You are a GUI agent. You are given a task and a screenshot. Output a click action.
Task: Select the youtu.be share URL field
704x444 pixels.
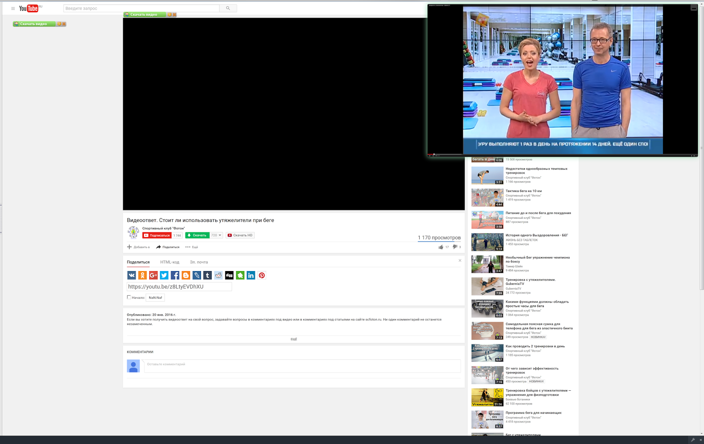click(x=179, y=287)
